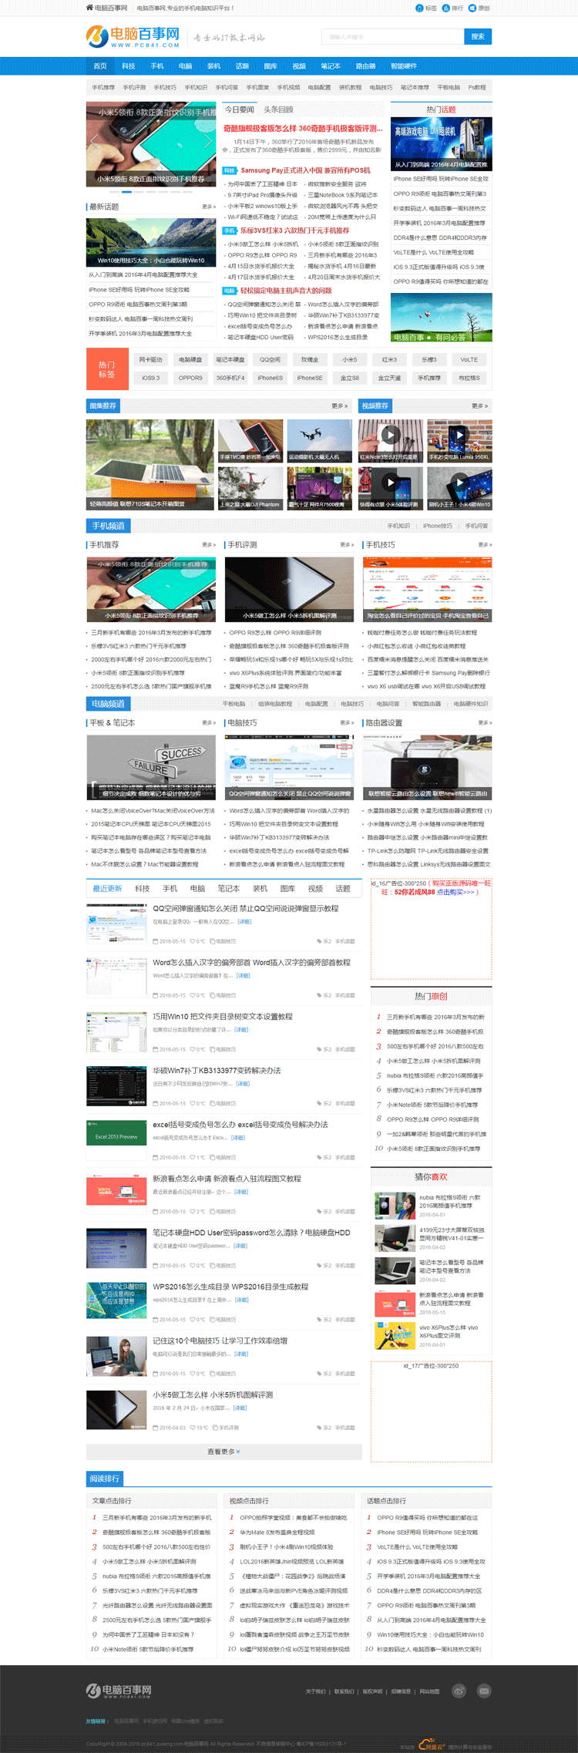
Task: Click the blue 搜索 search button
Action: pyautogui.click(x=478, y=36)
